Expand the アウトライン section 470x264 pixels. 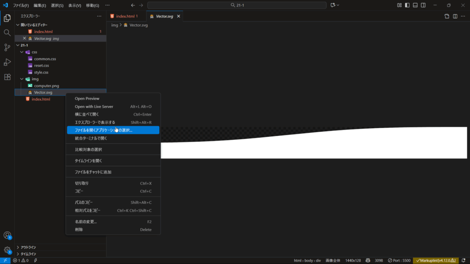(28, 247)
